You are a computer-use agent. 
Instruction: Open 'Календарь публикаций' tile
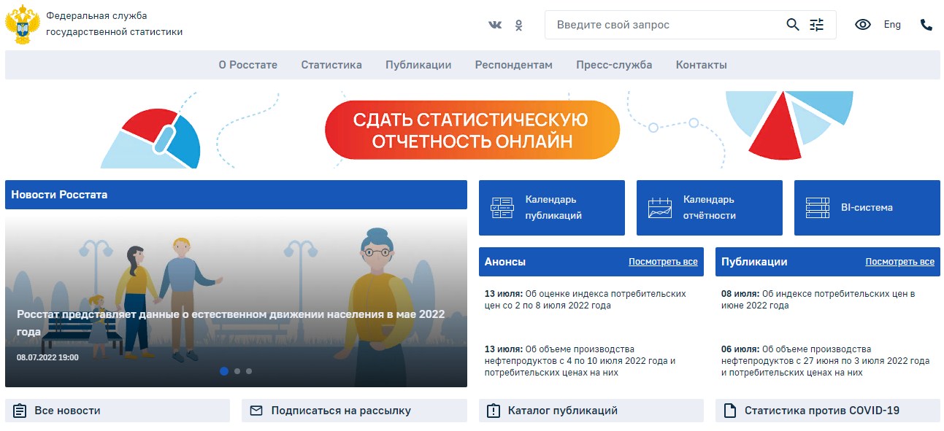click(552, 208)
